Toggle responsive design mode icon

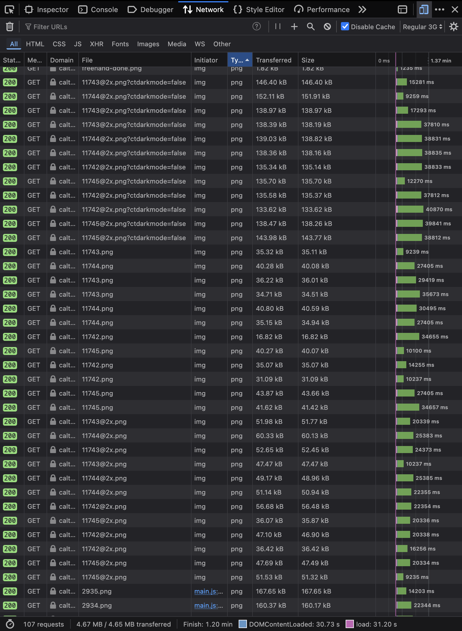[x=424, y=10]
